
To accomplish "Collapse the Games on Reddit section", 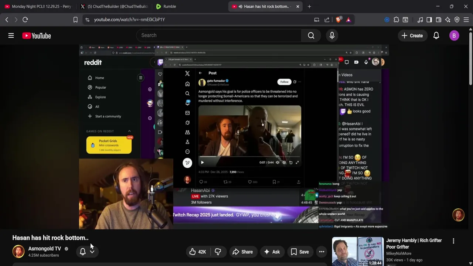I will pyautogui.click(x=129, y=131).
